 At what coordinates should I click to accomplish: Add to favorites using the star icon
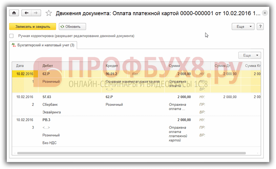(x=48, y=13)
